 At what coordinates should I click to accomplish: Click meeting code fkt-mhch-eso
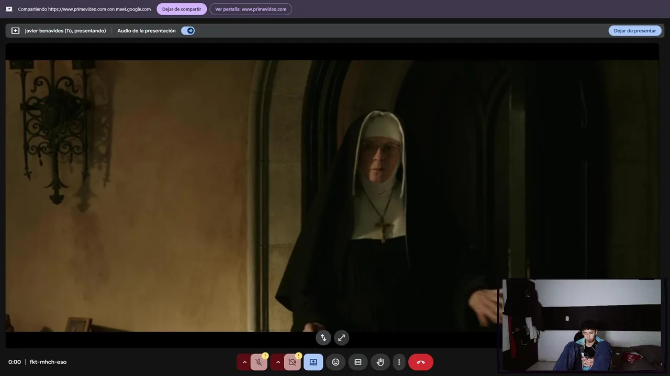tap(48, 362)
